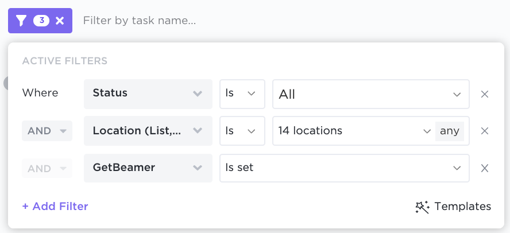
Task: Toggle the 'any' match option
Action: tap(450, 131)
